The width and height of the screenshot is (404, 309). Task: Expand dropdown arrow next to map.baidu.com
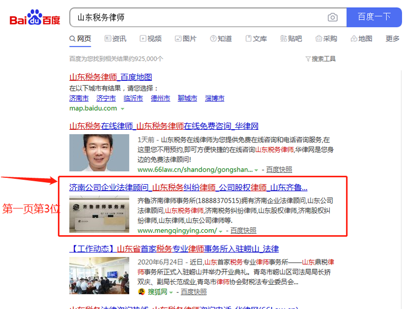pos(123,109)
